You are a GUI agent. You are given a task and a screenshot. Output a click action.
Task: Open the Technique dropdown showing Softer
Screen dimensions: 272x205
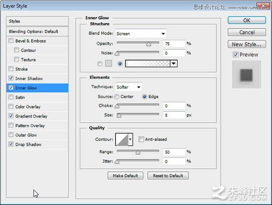(128, 87)
